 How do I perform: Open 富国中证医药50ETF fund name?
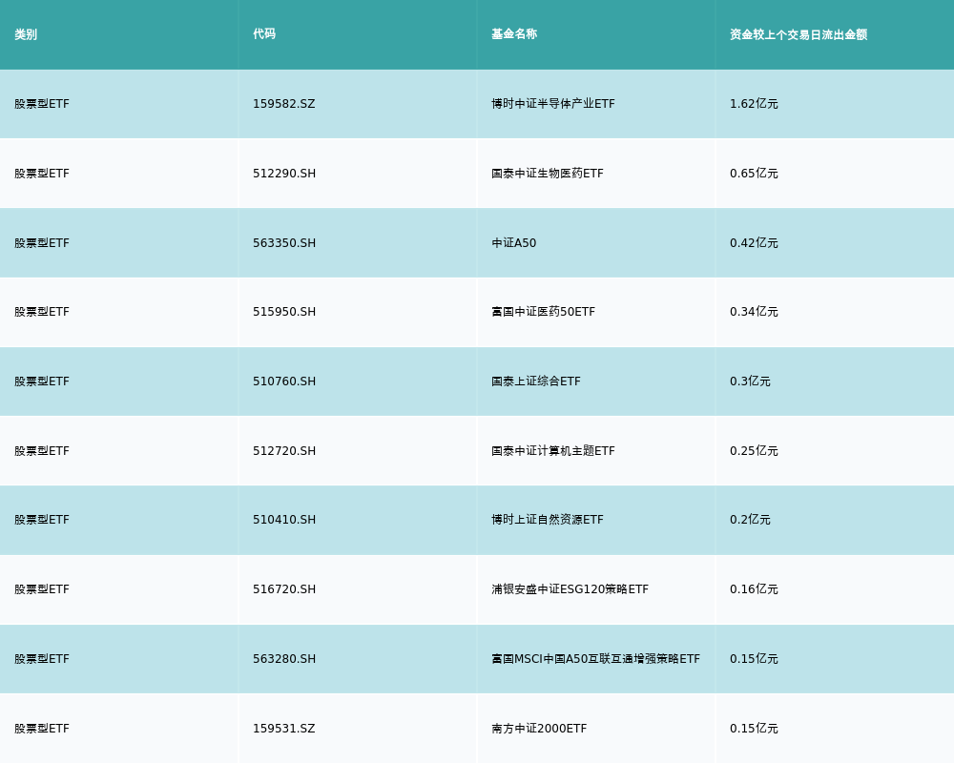(x=543, y=312)
